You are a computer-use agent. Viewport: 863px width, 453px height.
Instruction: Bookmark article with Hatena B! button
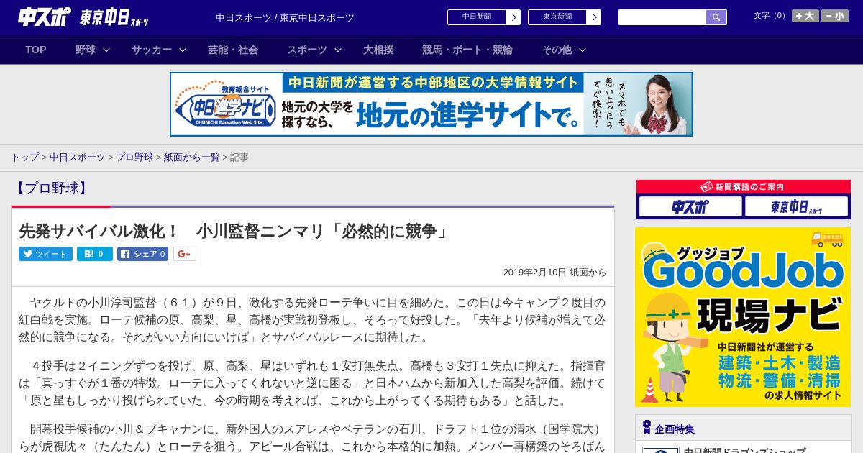[95, 254]
